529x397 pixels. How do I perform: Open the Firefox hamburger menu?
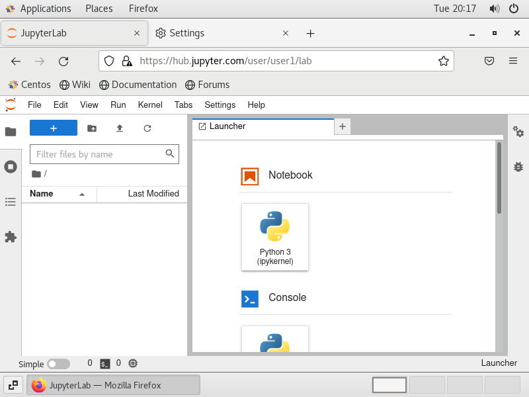point(513,61)
